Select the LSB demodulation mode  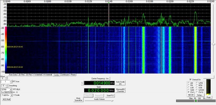coord(188,87)
